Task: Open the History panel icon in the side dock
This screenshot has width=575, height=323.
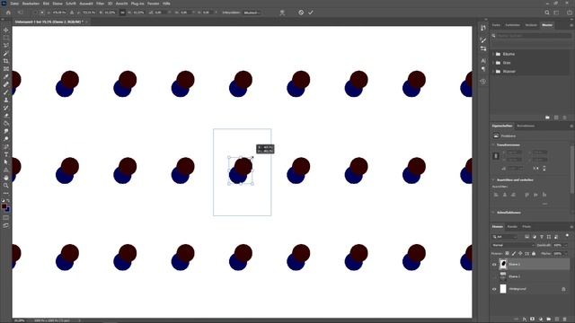Action: click(483, 28)
